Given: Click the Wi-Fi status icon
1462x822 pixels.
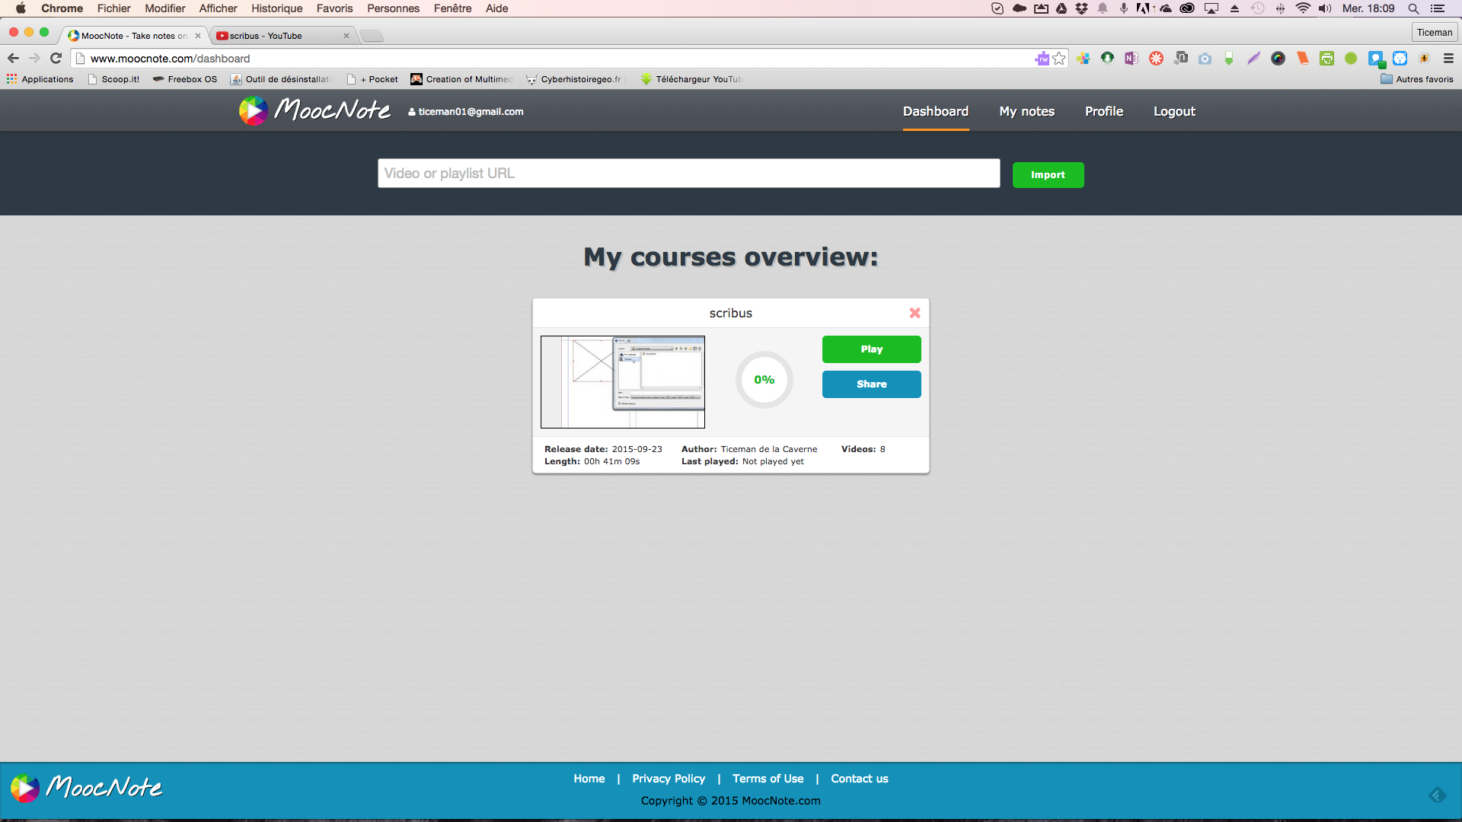Looking at the screenshot, I should pos(1303,8).
